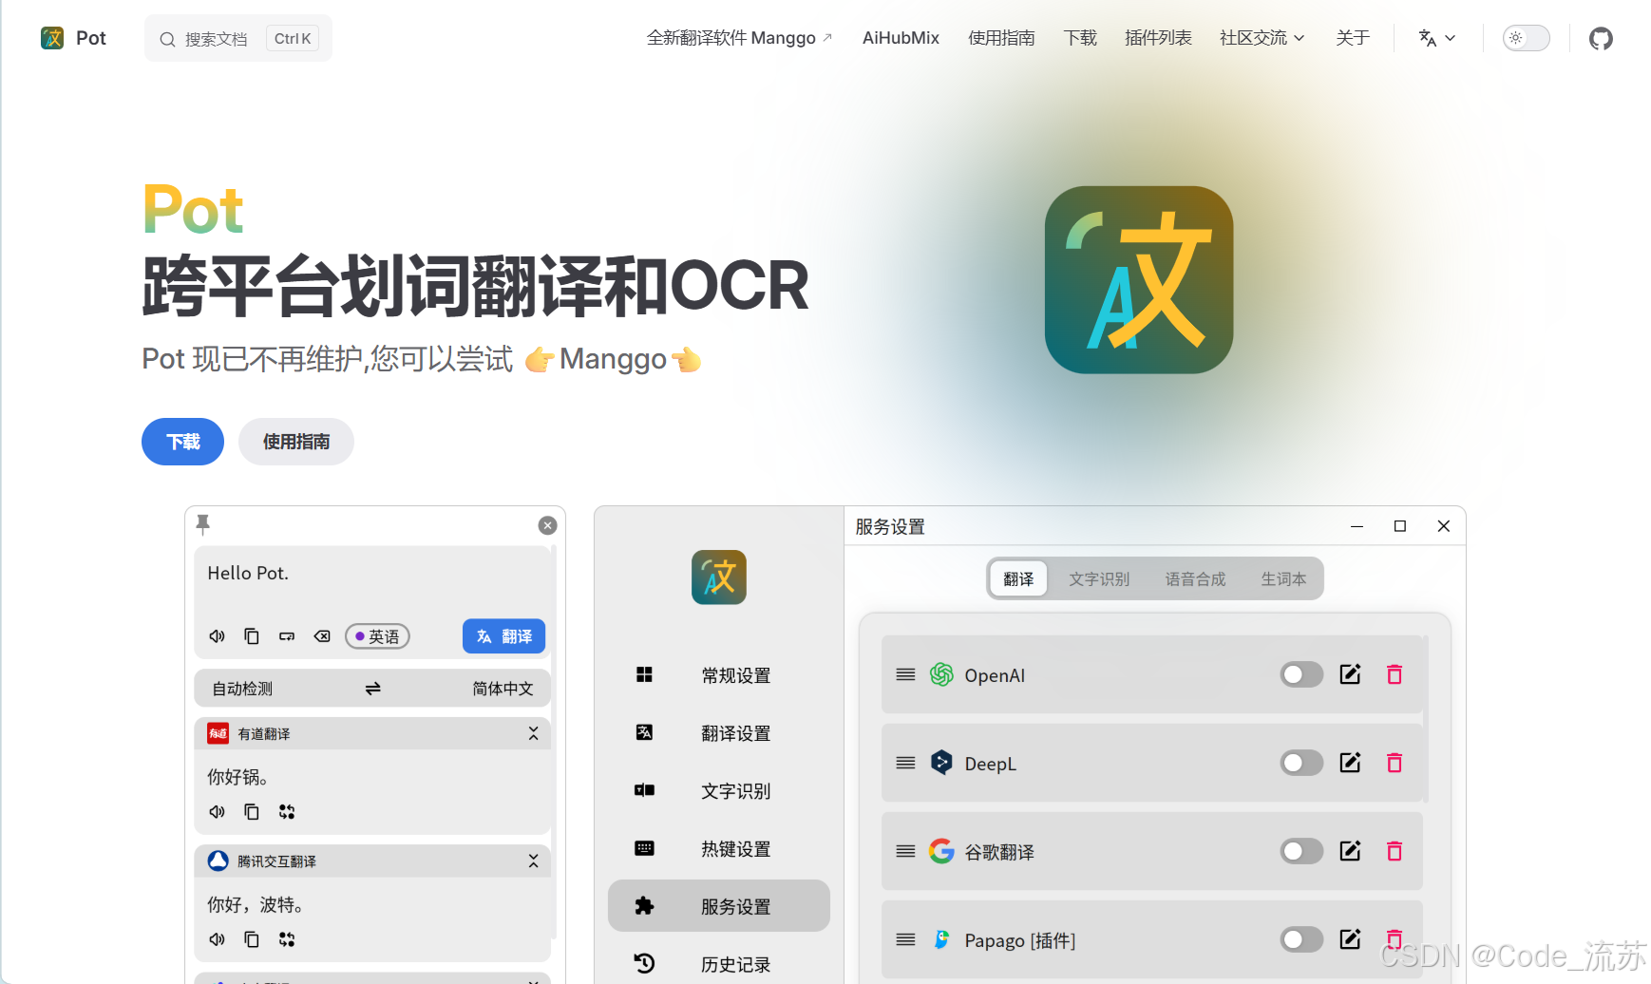Click the drag handle of OpenAI row
This screenshot has width=1651, height=984.
coord(905,674)
